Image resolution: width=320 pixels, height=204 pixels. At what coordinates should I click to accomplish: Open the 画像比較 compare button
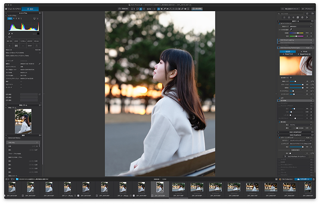[123, 9]
